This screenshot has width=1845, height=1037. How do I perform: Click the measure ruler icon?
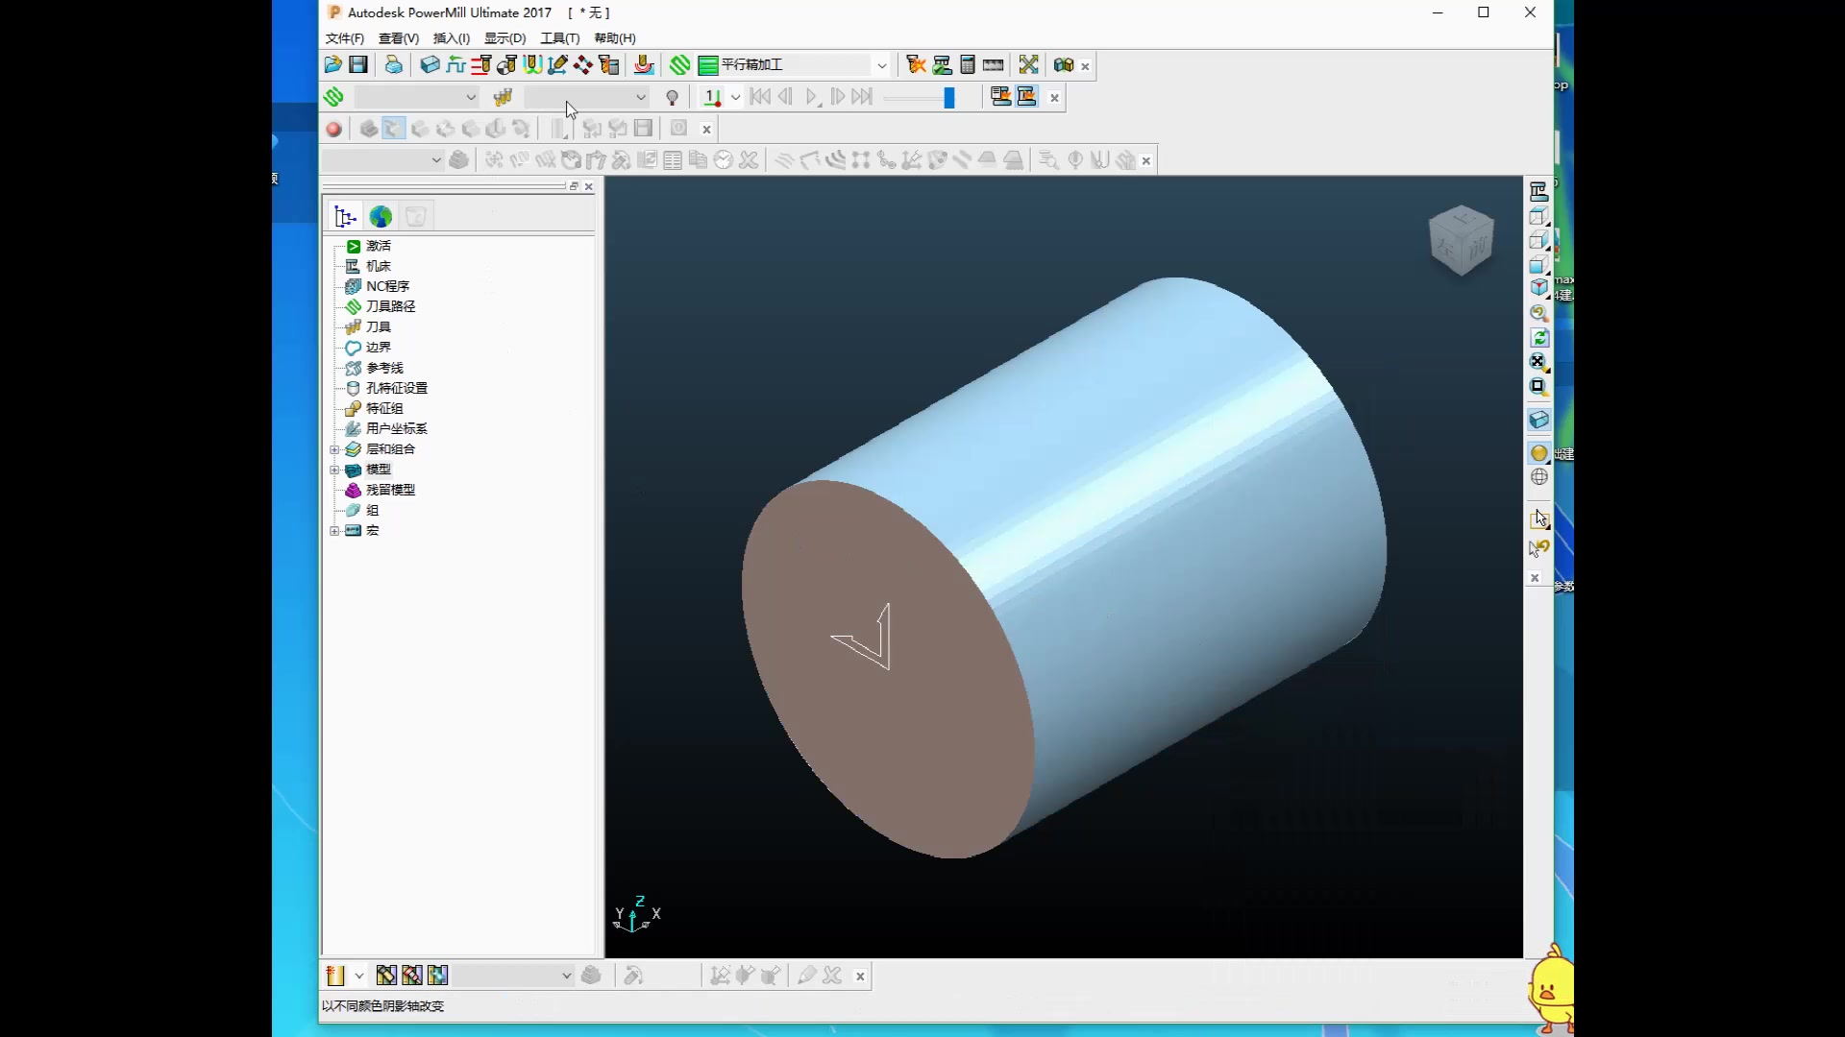pyautogui.click(x=994, y=64)
